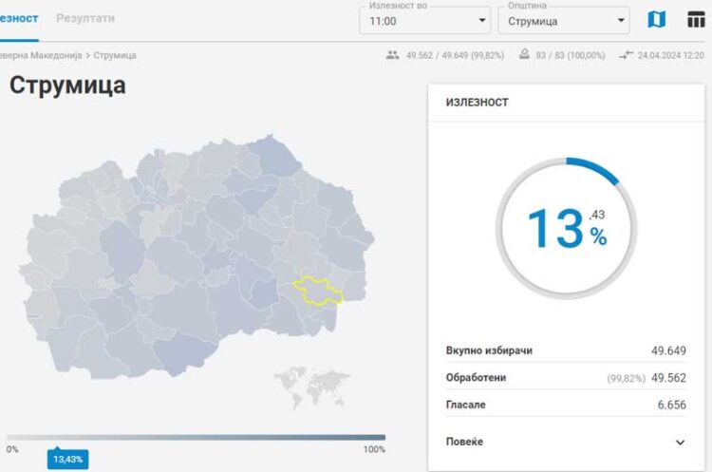Open the Општина Струмица dropdown
Viewport: 712px width, 472px height.
564,21
